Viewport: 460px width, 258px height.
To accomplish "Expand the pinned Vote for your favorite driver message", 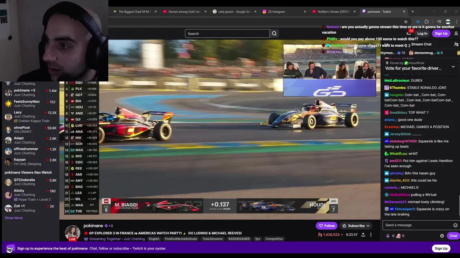I will point(453,67).
